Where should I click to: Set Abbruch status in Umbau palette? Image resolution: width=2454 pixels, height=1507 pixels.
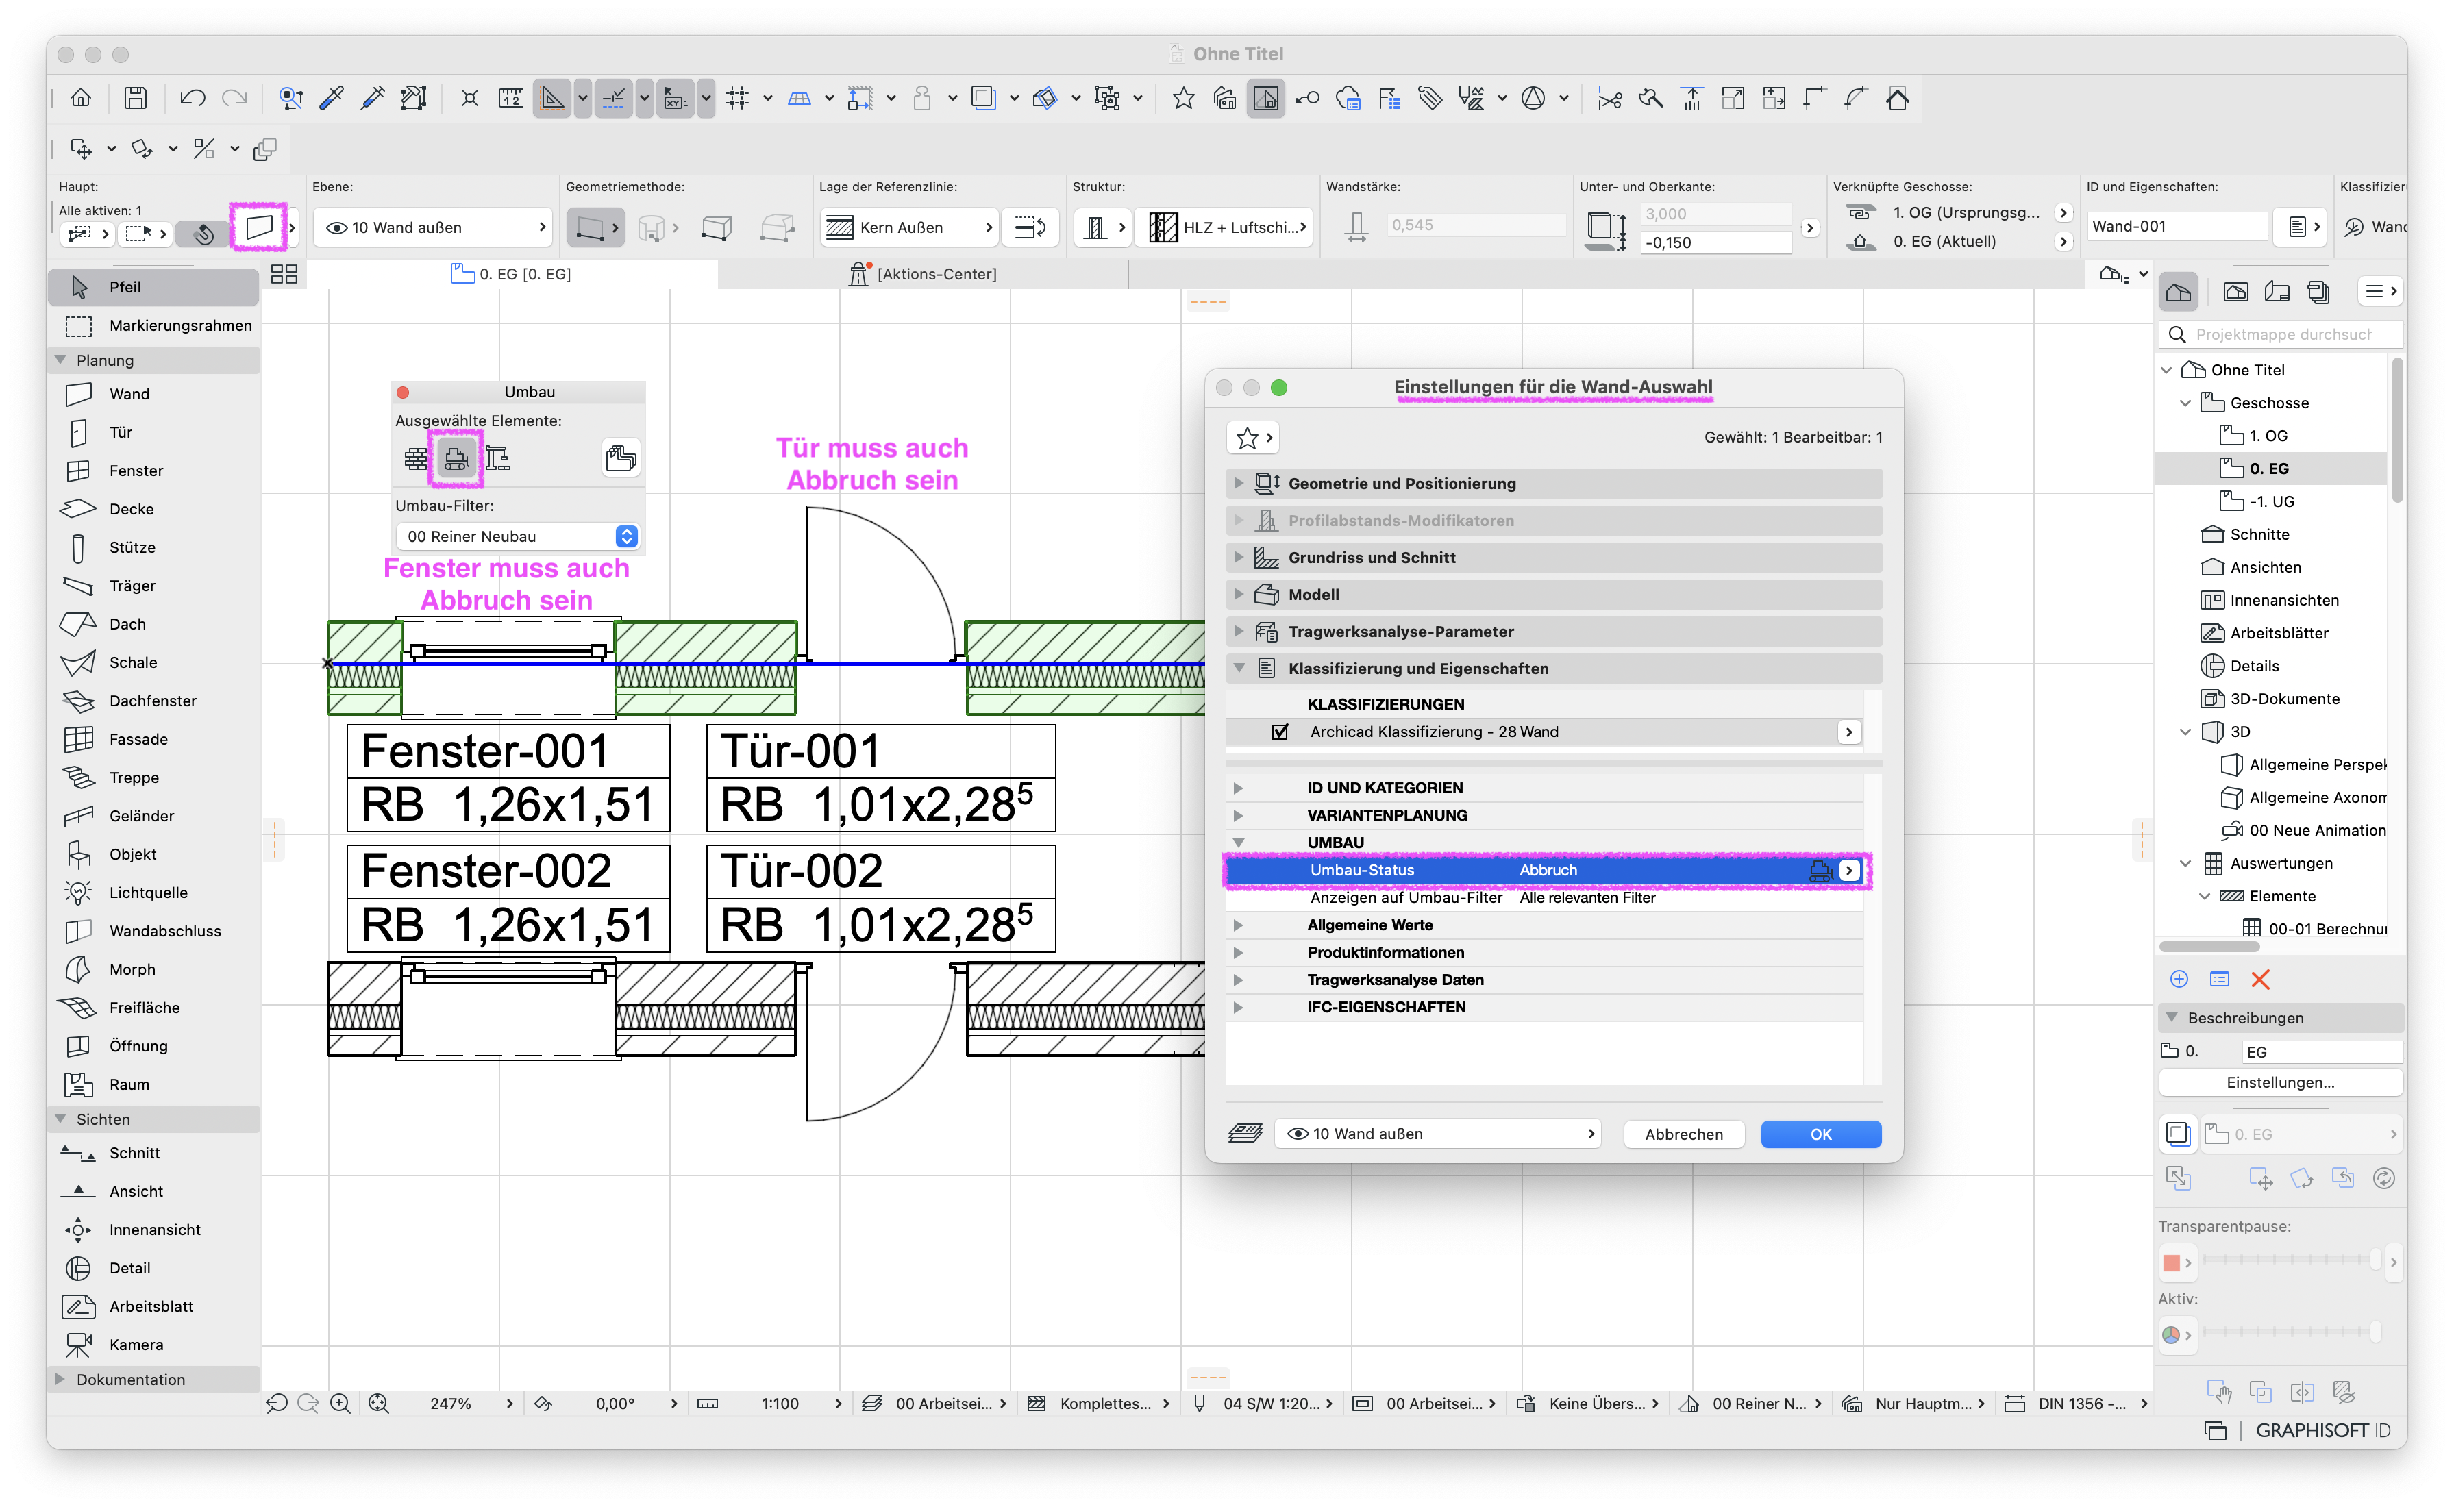(456, 458)
